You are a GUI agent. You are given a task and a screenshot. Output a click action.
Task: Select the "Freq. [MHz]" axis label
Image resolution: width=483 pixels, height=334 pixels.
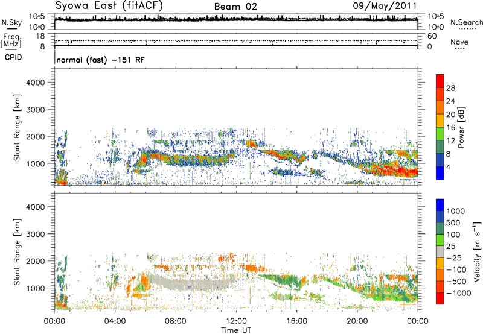pyautogui.click(x=11, y=41)
